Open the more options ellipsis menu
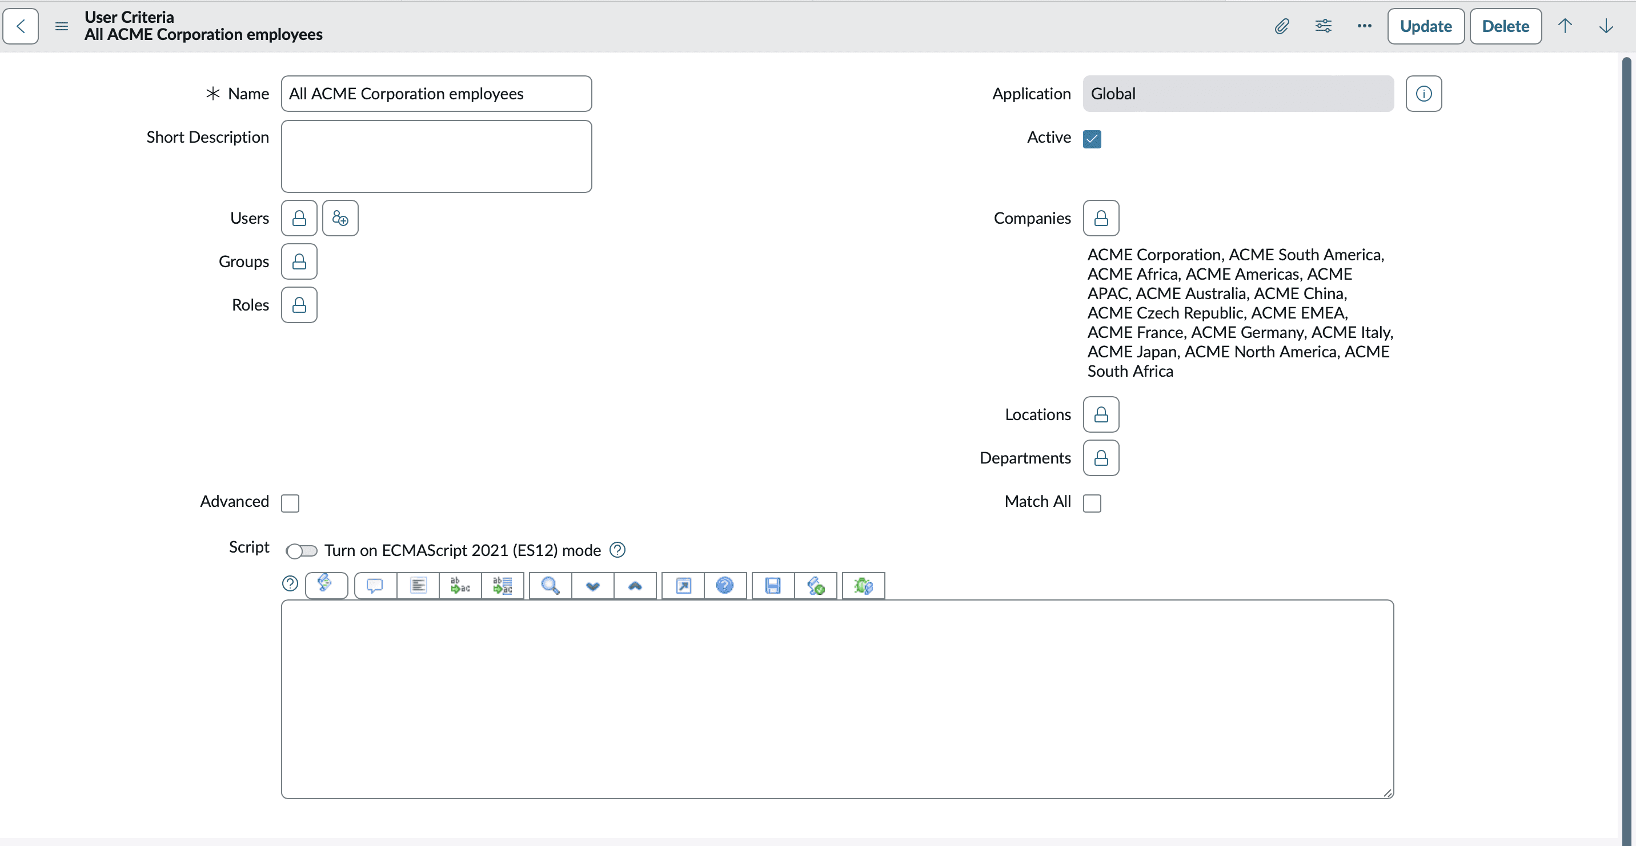 1364,26
